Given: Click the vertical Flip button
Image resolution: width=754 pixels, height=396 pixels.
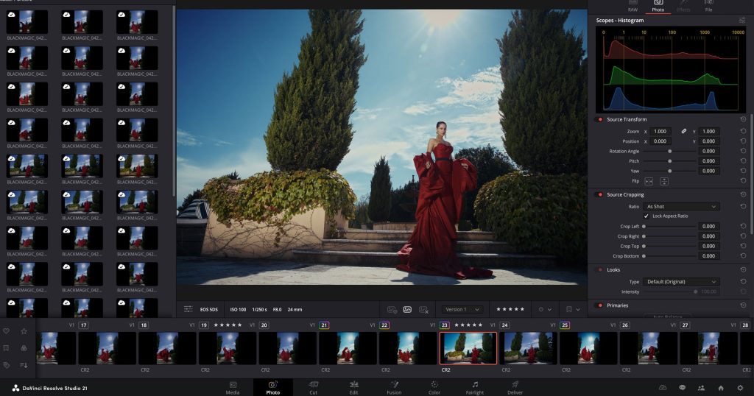Looking at the screenshot, I should [x=664, y=181].
